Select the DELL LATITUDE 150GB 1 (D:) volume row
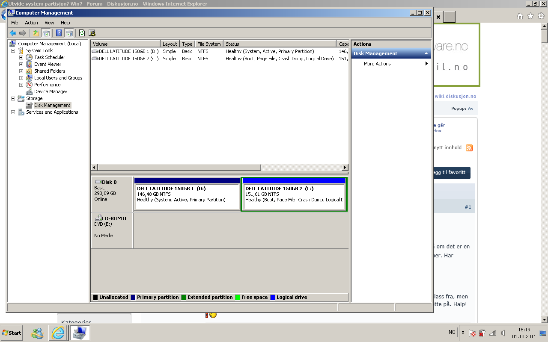 coord(220,51)
